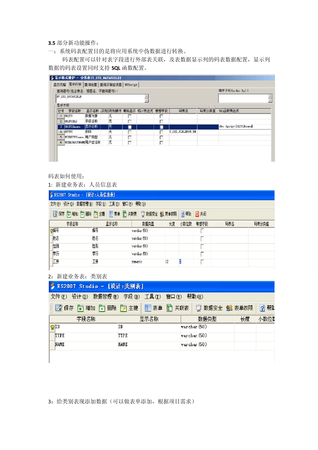The height and width of the screenshot is (450, 318).
Task: Open 工具 menu in 人员信息表 window
Action: [x=114, y=204]
